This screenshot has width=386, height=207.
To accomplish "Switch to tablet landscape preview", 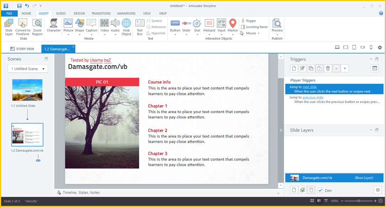I will [x=345, y=47].
